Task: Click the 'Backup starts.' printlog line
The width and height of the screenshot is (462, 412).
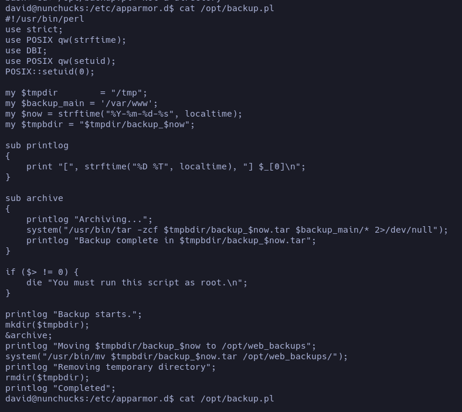Action: click(74, 314)
